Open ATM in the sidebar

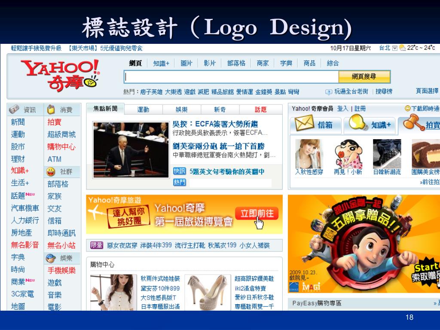click(x=55, y=159)
